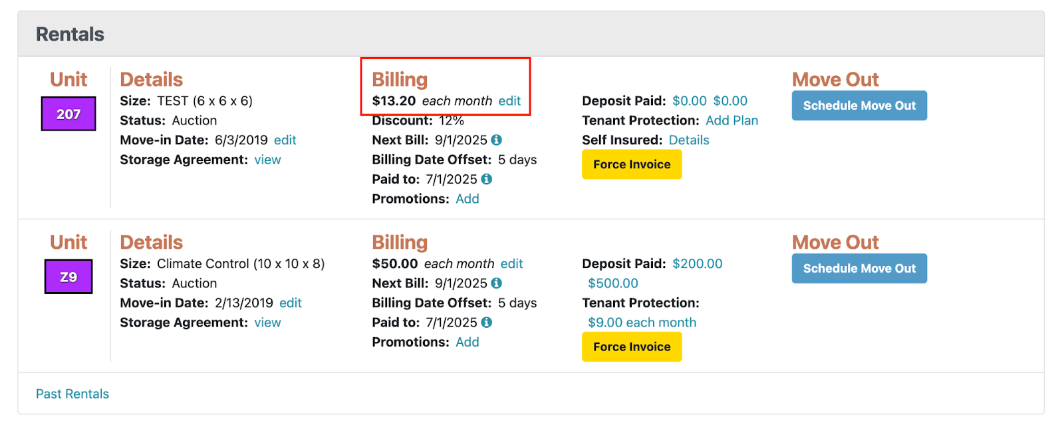The width and height of the screenshot is (1064, 425).
Task: Edit the $50.00 monthly billing rate
Action: point(511,264)
